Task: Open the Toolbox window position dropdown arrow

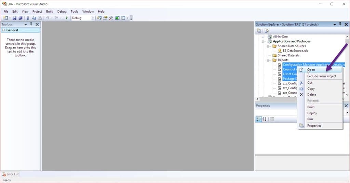Action: pyautogui.click(x=26, y=25)
